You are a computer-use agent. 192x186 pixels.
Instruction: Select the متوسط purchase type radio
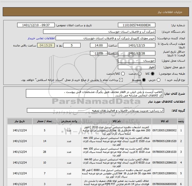(144, 80)
